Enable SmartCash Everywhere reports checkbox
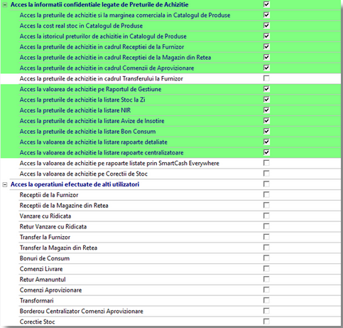 coord(266,163)
